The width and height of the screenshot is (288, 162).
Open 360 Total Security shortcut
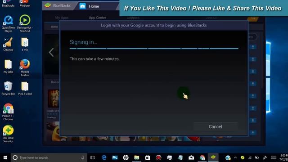pyautogui.click(x=8, y=134)
